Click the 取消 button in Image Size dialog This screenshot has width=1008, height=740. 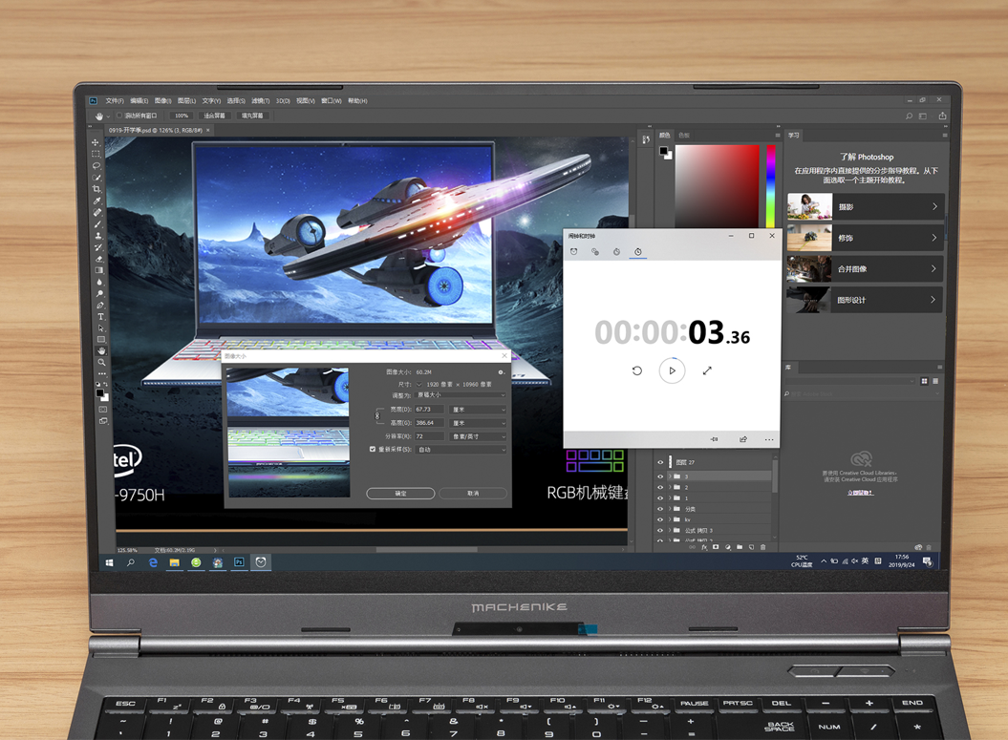473,494
